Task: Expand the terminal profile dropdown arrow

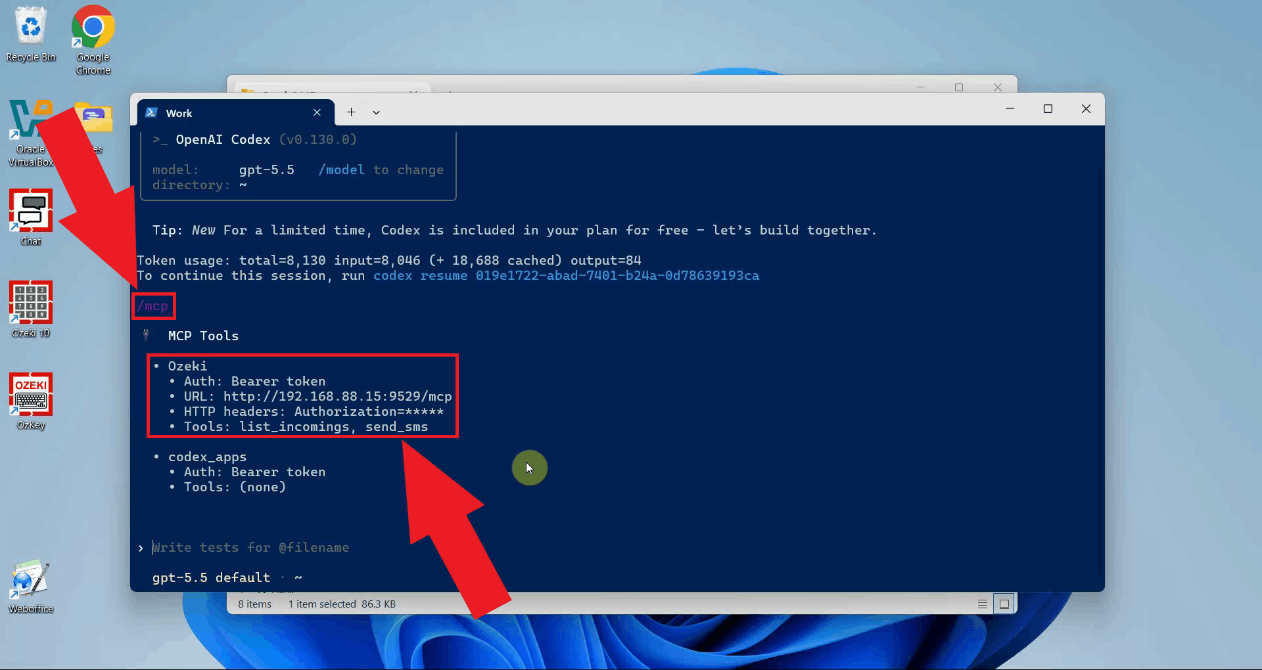Action: pos(376,112)
